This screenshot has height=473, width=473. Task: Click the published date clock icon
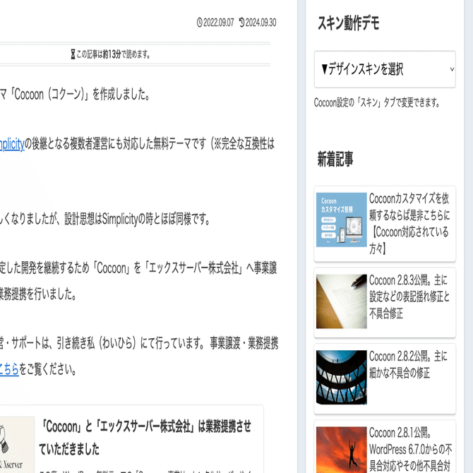tap(199, 23)
